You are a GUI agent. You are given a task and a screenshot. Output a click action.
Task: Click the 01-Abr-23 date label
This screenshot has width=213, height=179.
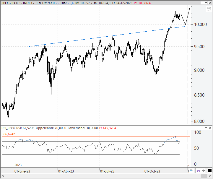66,171
